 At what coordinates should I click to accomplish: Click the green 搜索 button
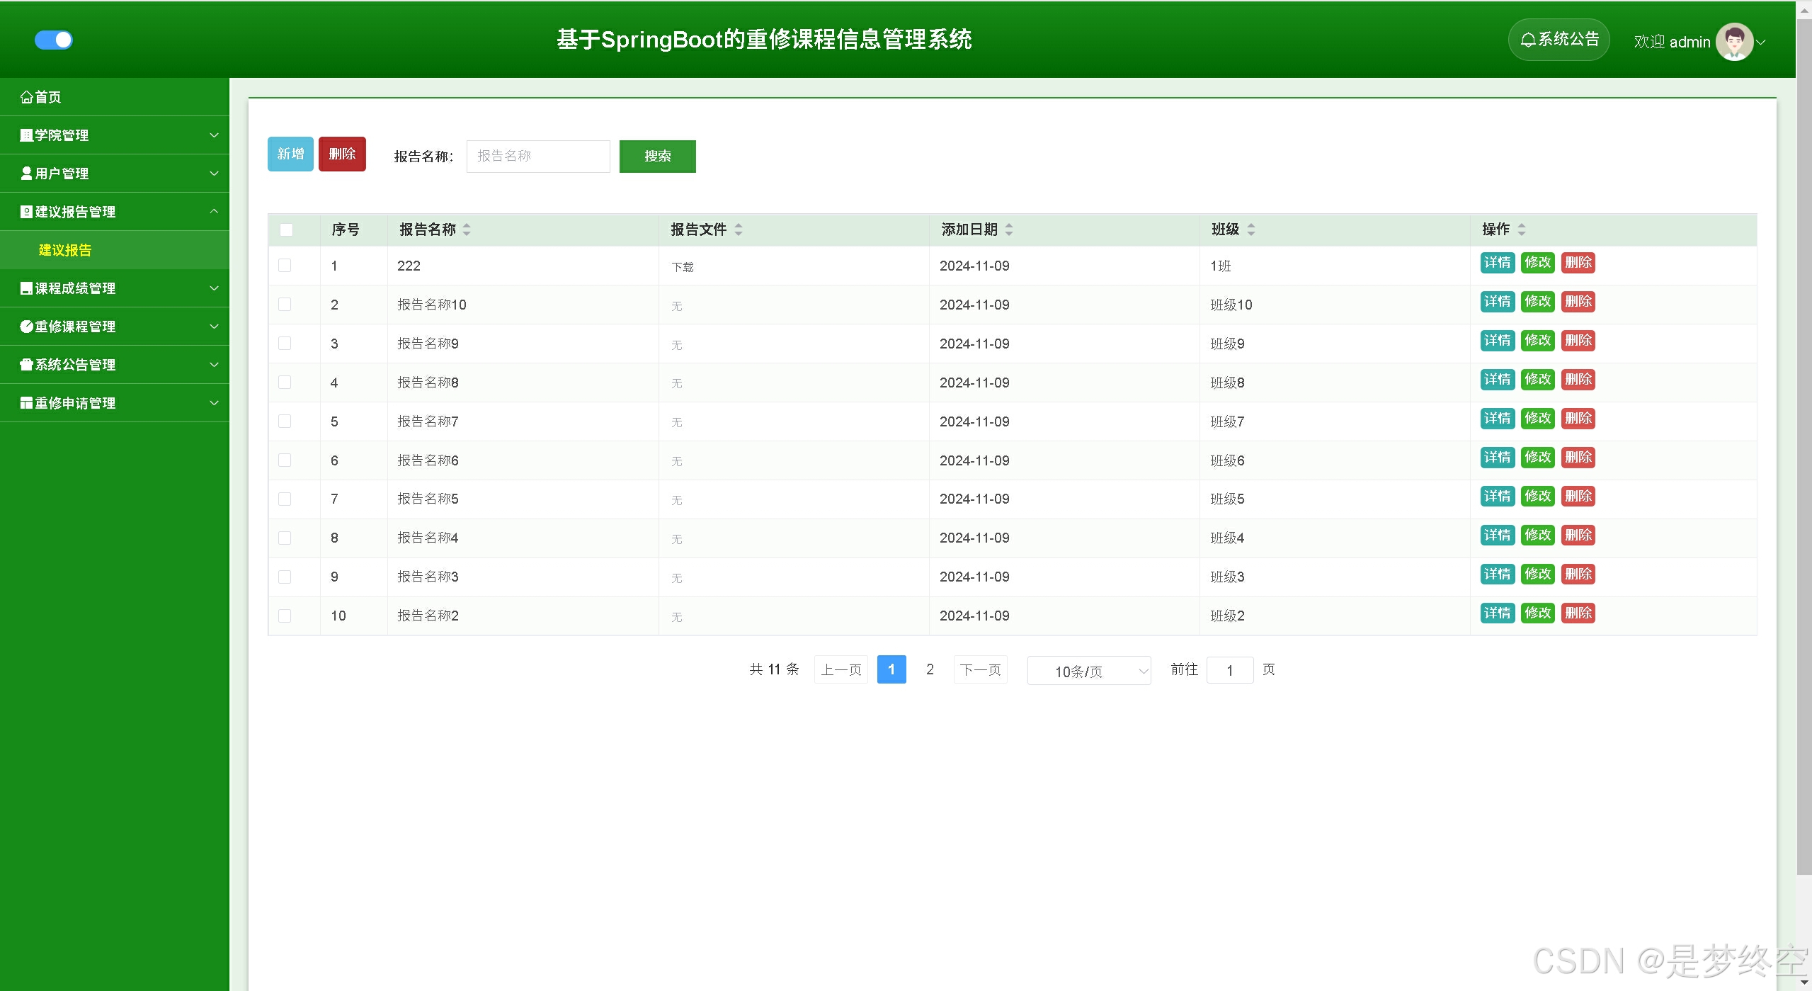[657, 156]
